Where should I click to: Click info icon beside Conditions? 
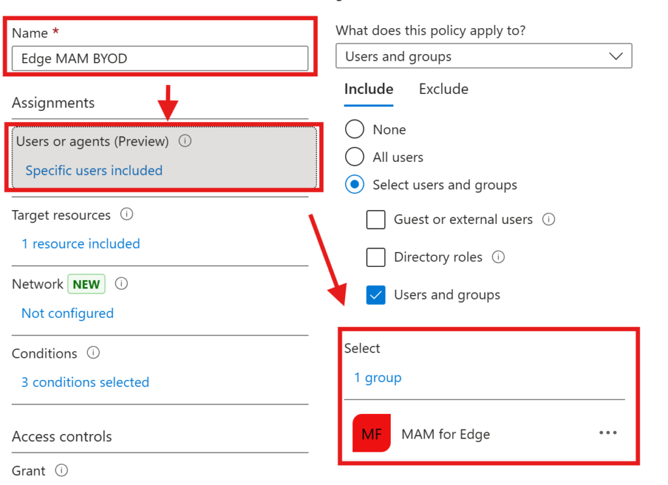(x=93, y=353)
